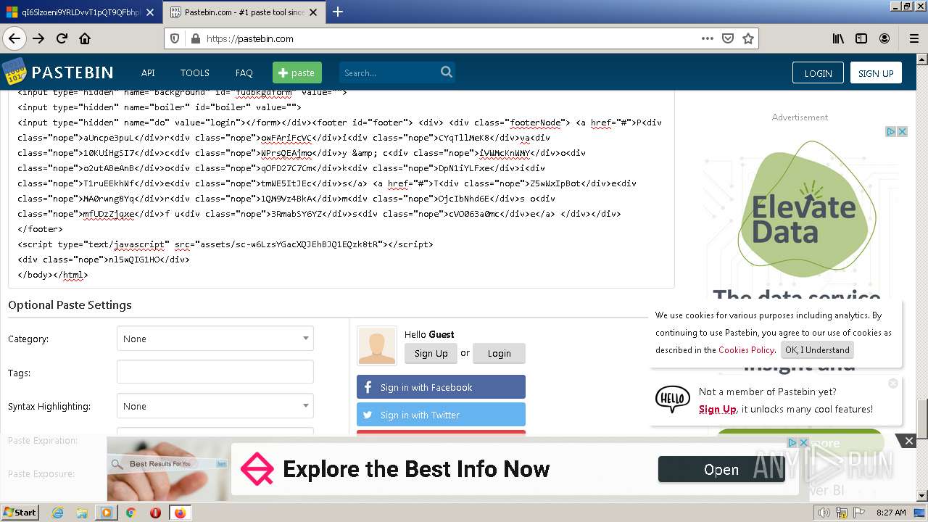
Task: Open the Windows Start menu
Action: (20, 513)
